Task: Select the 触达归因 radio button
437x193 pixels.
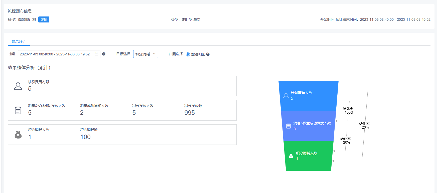Action: pos(188,54)
